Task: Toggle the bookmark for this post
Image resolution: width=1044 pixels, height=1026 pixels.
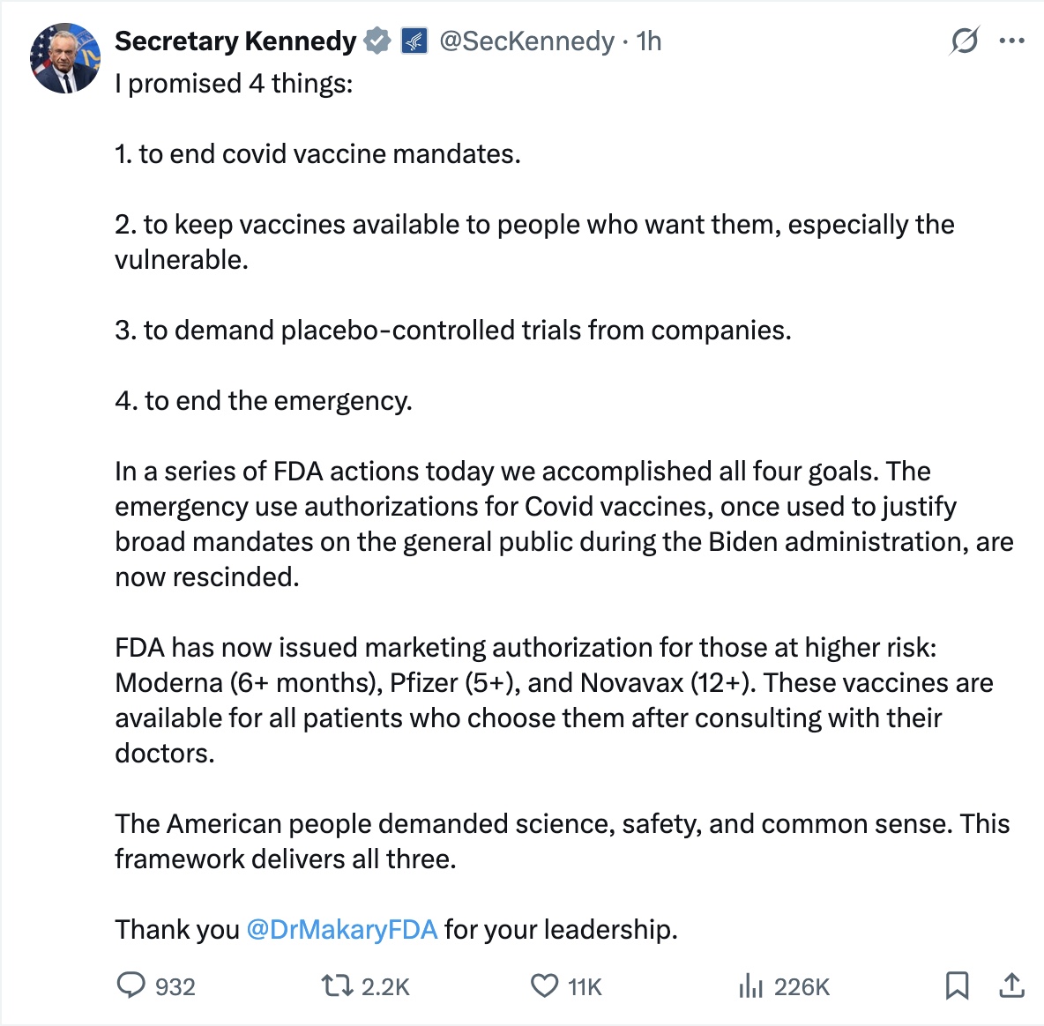Action: [957, 985]
